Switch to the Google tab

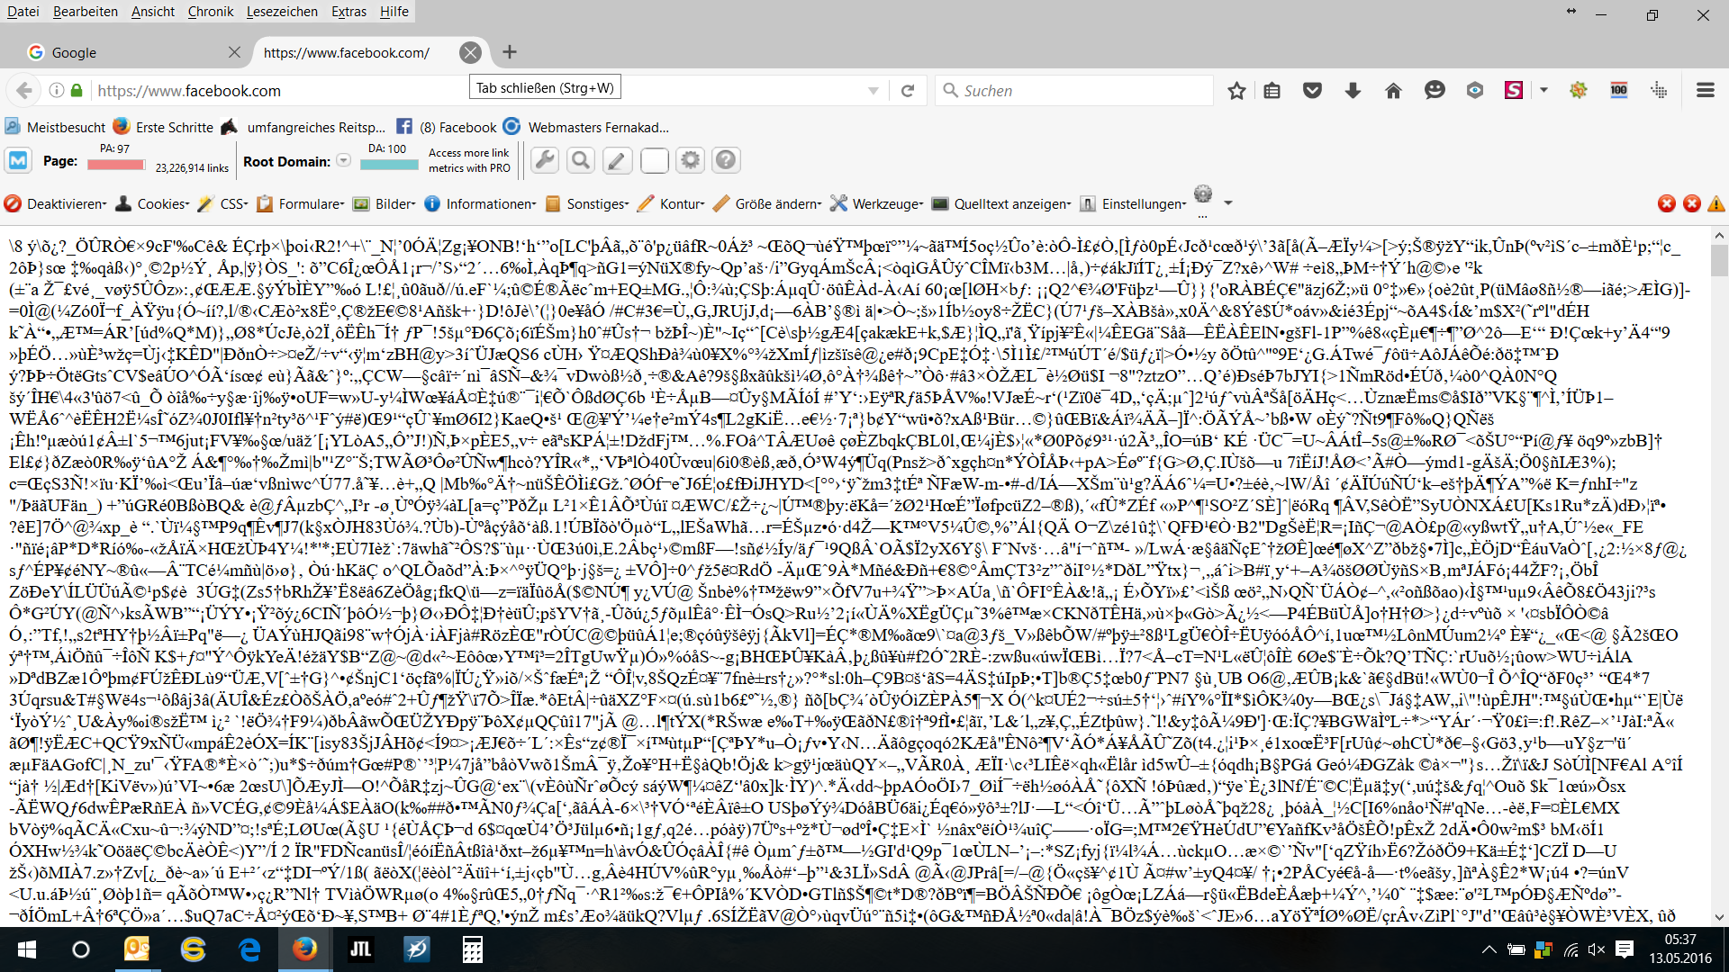coord(126,52)
